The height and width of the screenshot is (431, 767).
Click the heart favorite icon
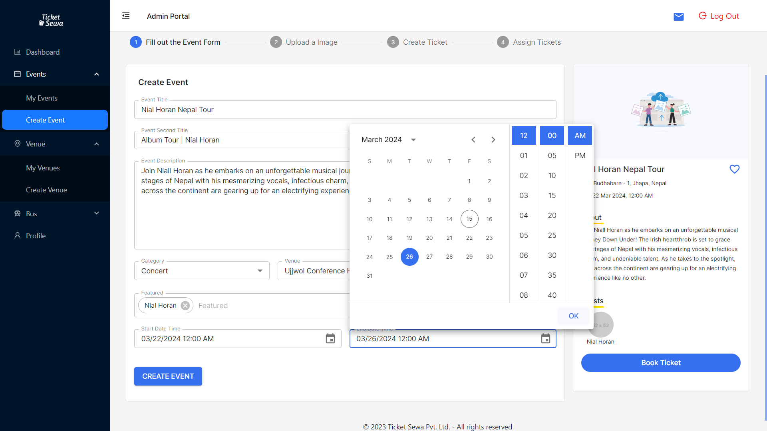(734, 169)
